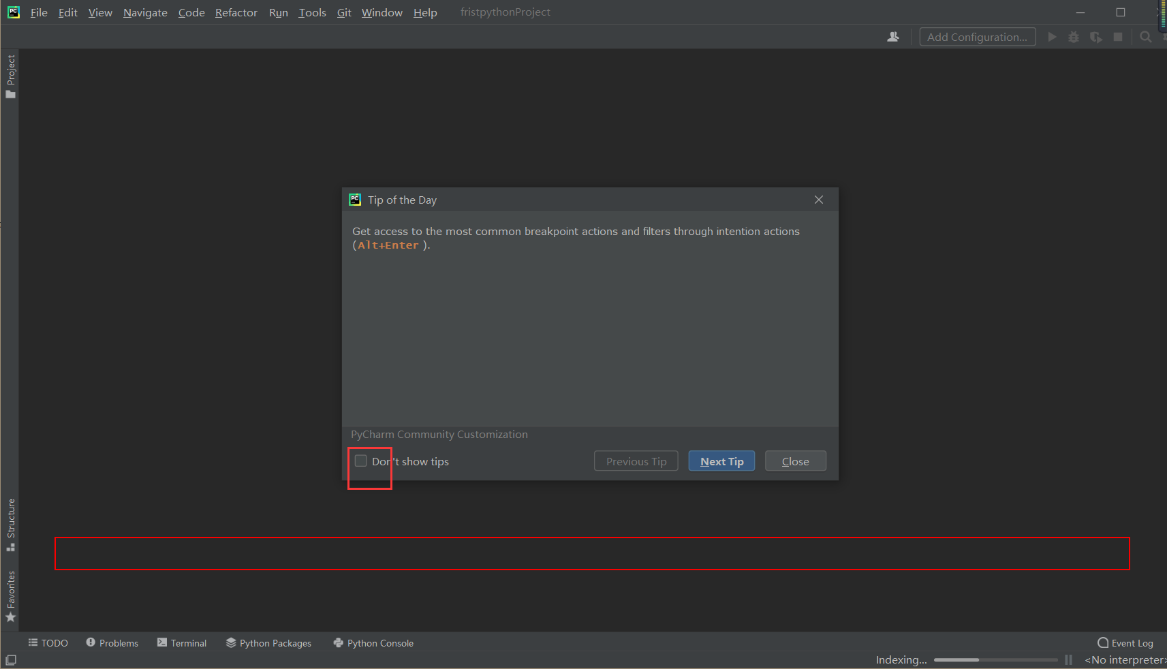This screenshot has height=669, width=1167.
Task: Click the Run triangle icon in toolbar
Action: 1052,37
